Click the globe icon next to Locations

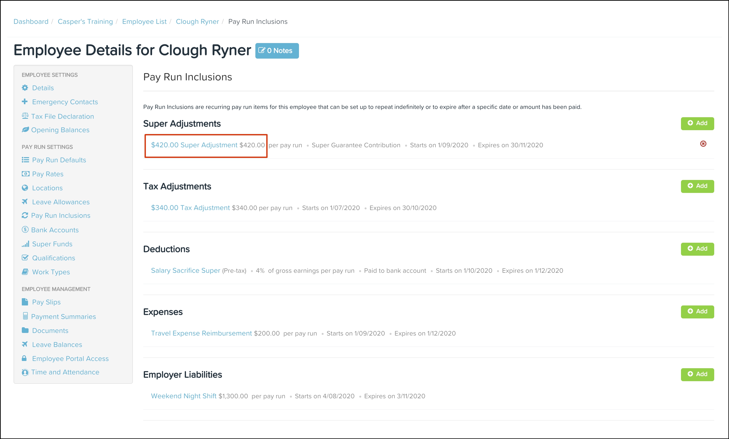(x=25, y=188)
